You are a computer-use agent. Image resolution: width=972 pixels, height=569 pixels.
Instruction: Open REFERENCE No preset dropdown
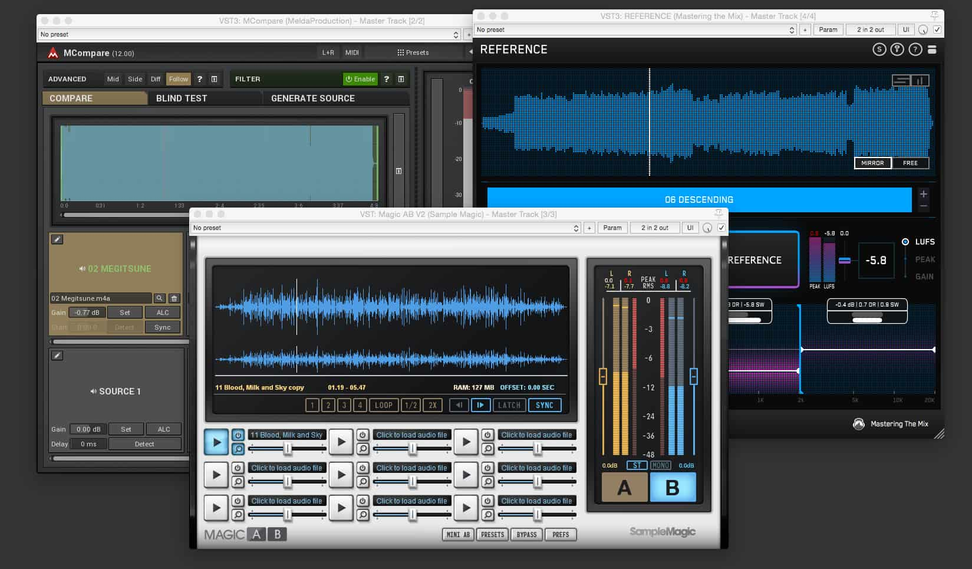(635, 29)
